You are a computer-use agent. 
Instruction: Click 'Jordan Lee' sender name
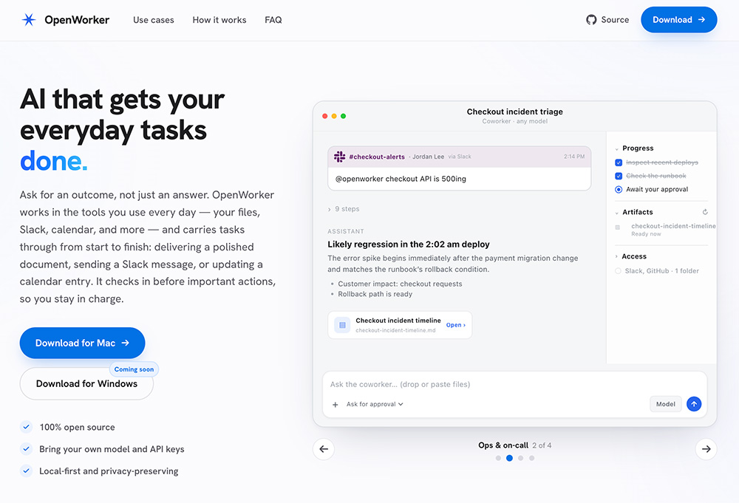(428, 157)
